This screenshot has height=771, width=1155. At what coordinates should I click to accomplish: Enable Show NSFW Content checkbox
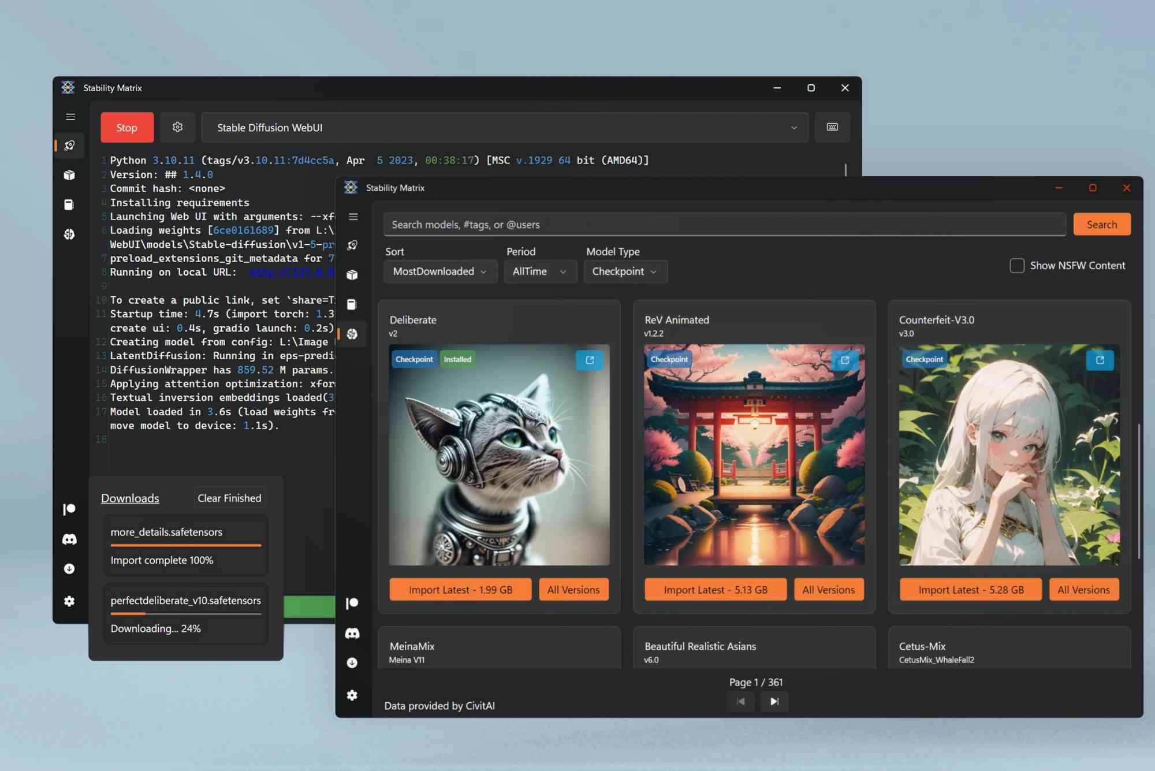[1017, 266]
